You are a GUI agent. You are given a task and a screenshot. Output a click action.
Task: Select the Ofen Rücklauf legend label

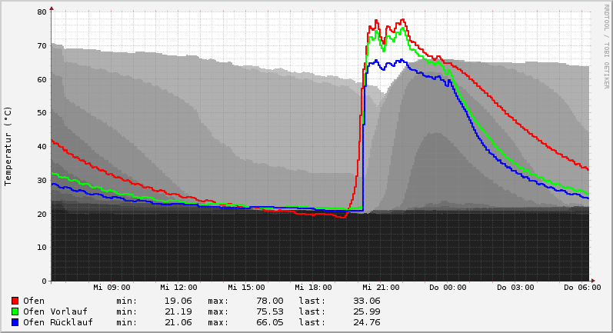(58, 322)
